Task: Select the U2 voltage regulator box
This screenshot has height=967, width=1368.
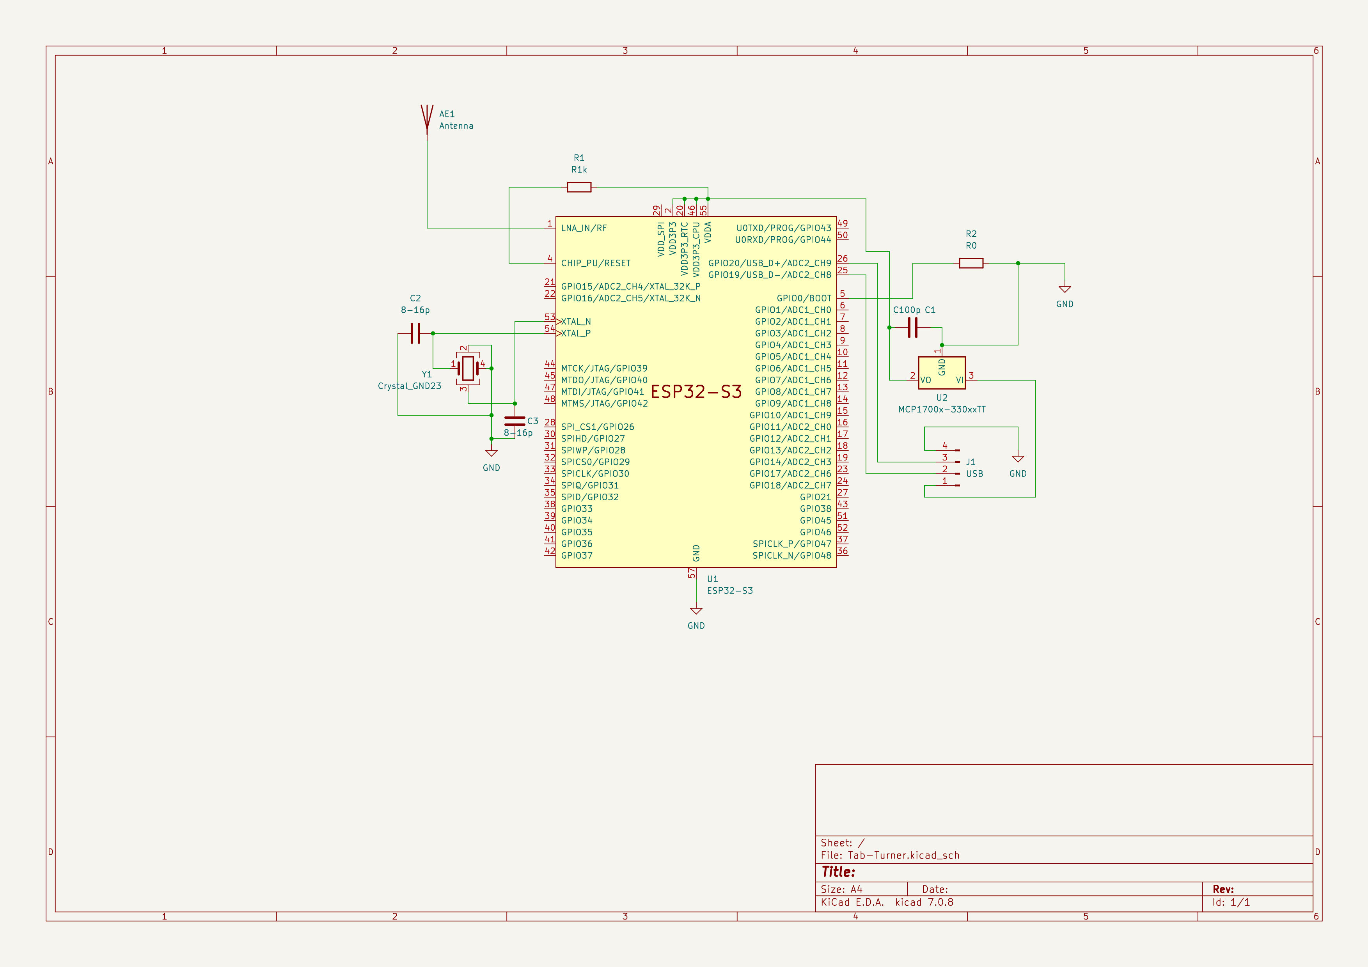Action: click(941, 373)
